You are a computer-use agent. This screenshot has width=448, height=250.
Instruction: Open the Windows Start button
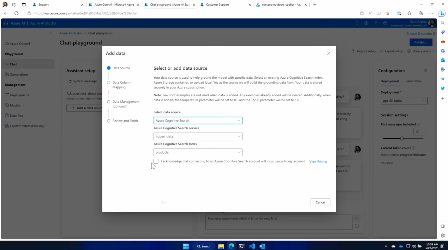click(186, 246)
